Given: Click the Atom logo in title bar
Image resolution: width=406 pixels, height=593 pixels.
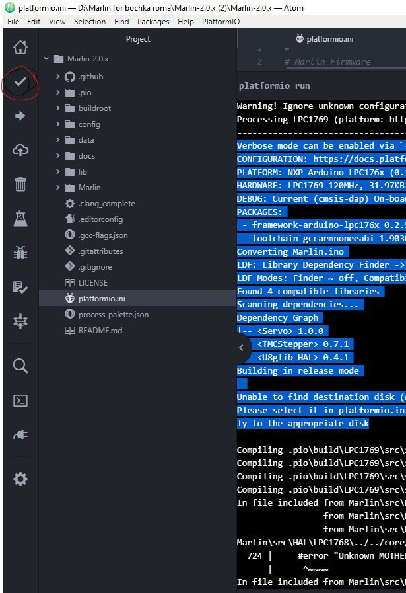Looking at the screenshot, I should [9, 7].
